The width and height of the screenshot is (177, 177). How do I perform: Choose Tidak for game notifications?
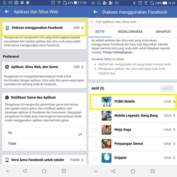[44, 144]
